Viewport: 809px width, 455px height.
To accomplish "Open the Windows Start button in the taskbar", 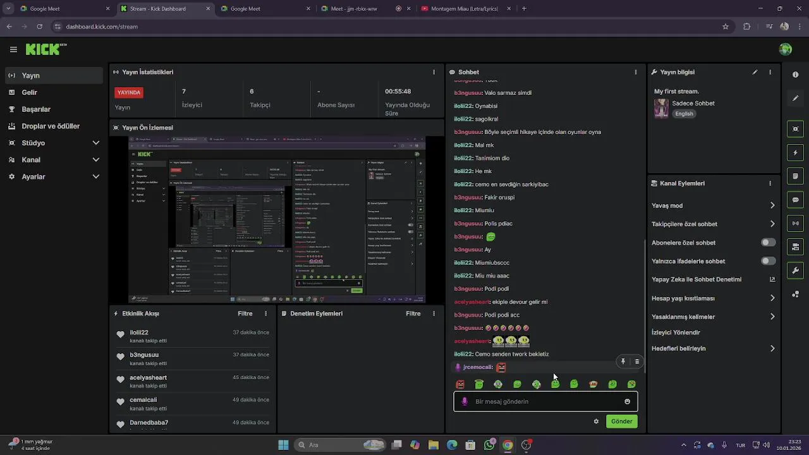I will (x=283, y=445).
